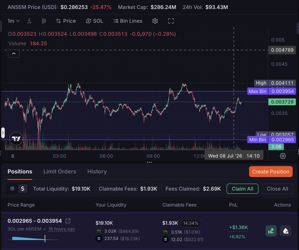Claim fees for this position icon
This screenshot has height=250, width=299.
(x=271, y=231)
